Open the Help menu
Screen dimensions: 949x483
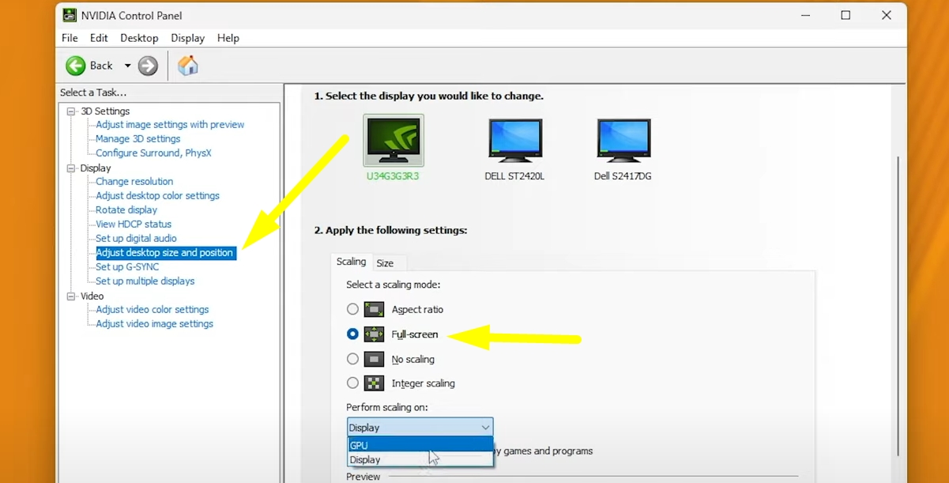pyautogui.click(x=228, y=38)
